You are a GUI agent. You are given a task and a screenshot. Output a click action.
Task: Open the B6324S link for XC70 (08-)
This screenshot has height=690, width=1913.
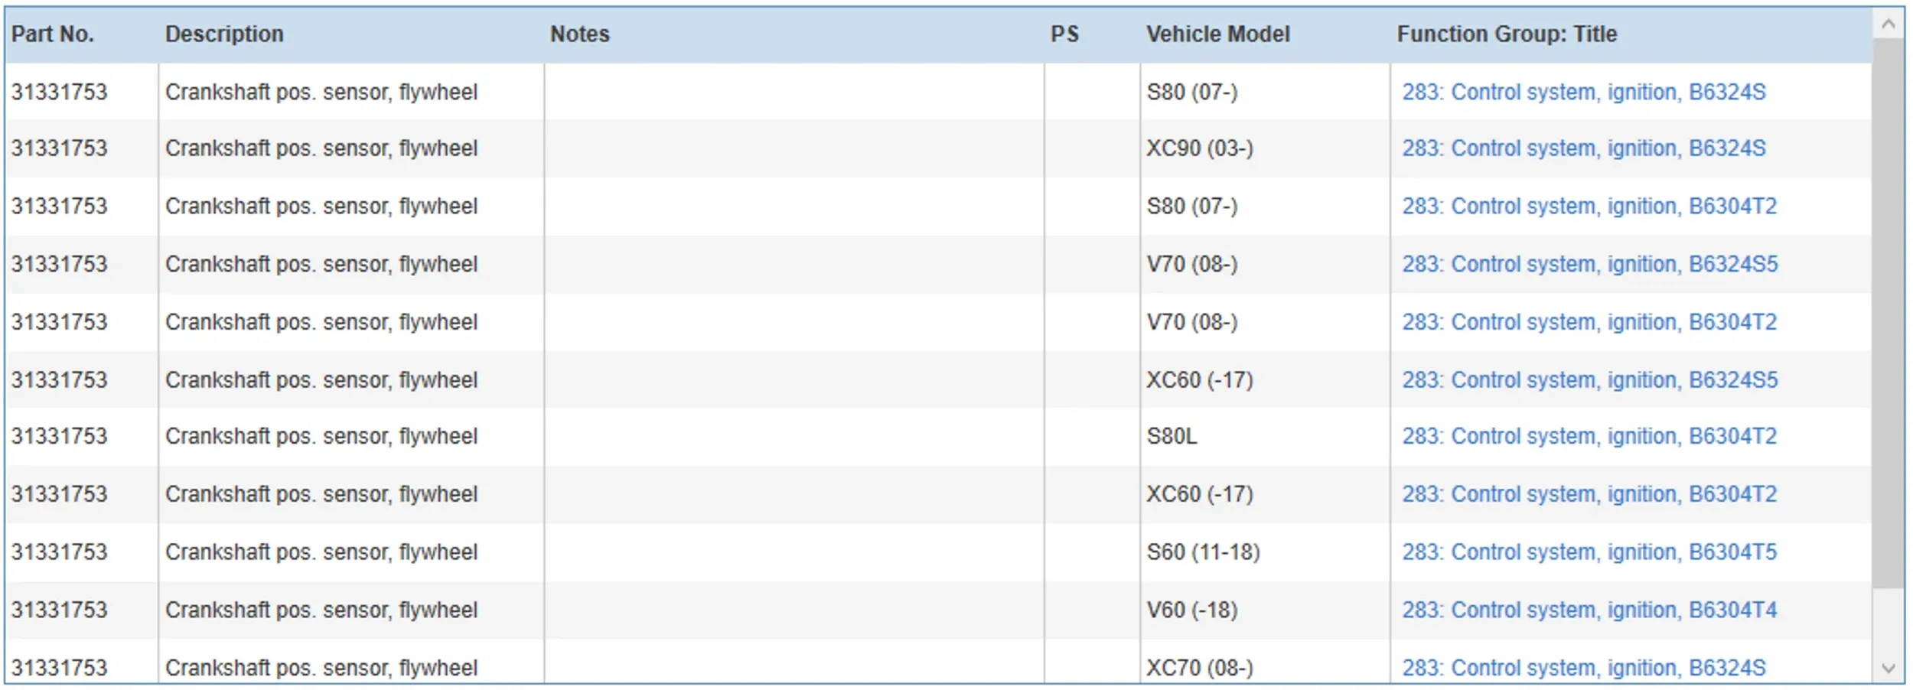pos(1583,669)
